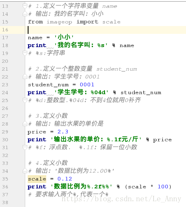186x207 pixels.
Task: Toggle the fold marker beside line 19
Action: point(25,53)
